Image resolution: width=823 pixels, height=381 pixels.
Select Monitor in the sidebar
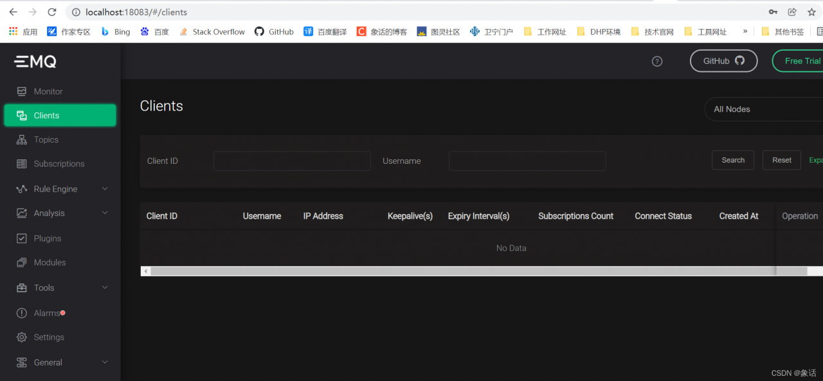60,91
